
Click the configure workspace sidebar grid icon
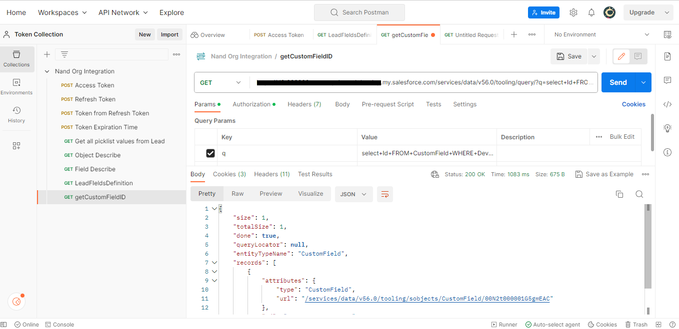click(x=16, y=146)
